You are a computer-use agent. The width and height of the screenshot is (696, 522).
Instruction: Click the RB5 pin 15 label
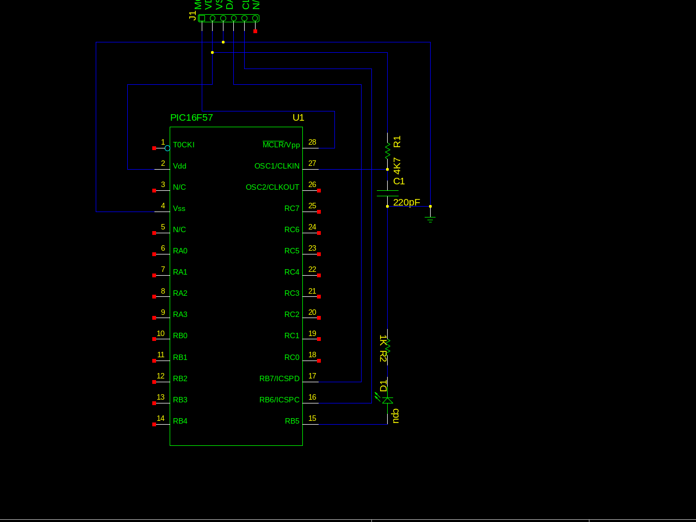pos(292,421)
